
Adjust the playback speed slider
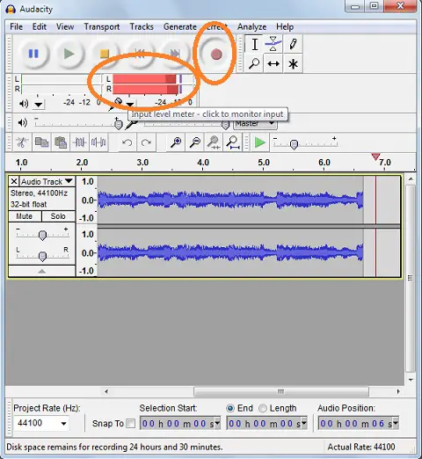pos(294,144)
